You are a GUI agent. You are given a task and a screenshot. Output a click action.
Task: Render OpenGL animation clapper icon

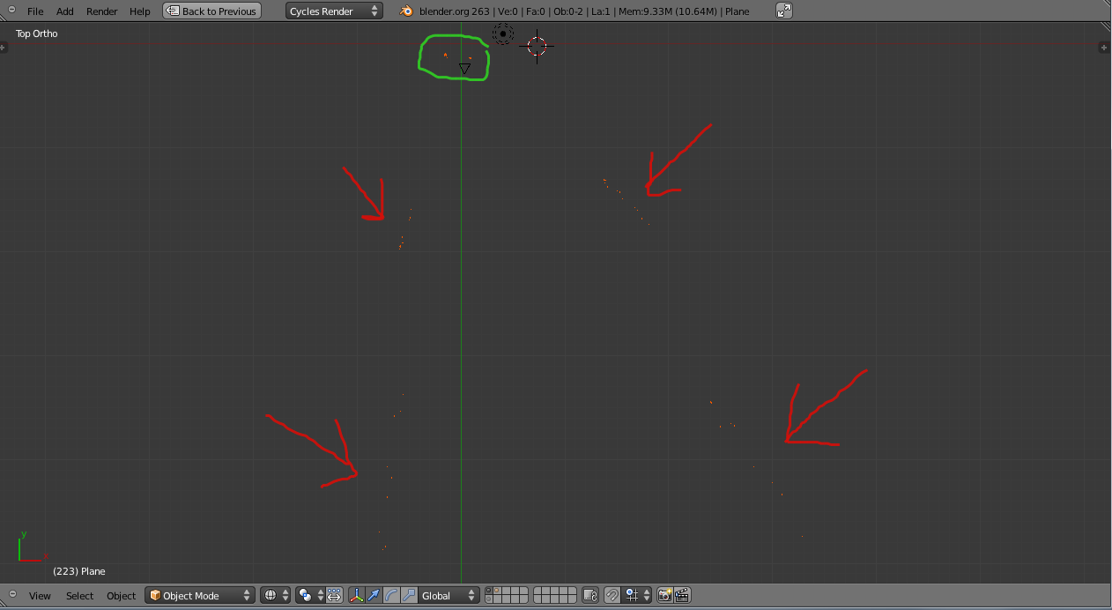point(682,595)
